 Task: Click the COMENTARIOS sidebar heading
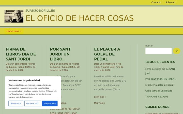point(157,107)
